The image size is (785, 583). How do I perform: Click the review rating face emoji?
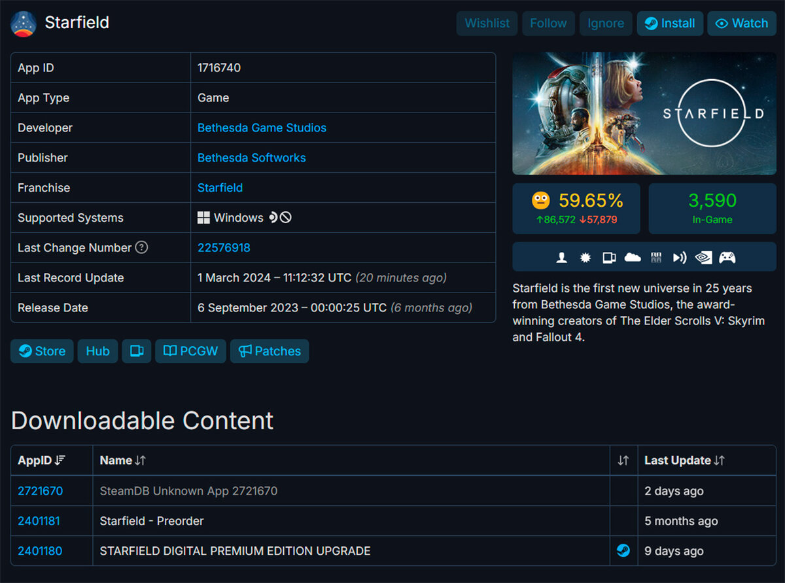(x=540, y=200)
